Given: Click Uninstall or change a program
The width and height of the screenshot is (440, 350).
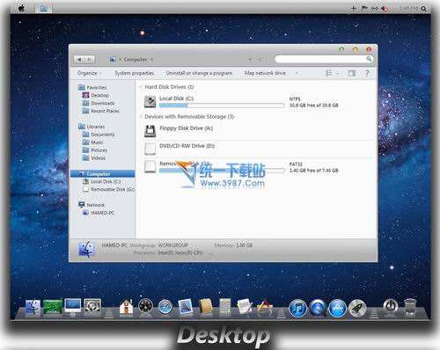Looking at the screenshot, I should click(x=199, y=73).
